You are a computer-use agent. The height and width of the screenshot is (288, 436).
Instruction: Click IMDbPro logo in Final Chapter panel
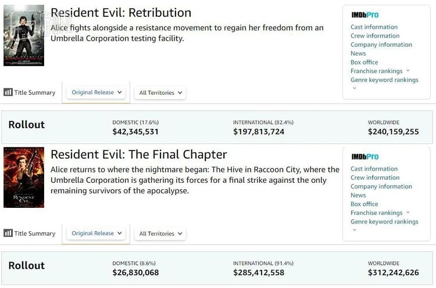[364, 157]
